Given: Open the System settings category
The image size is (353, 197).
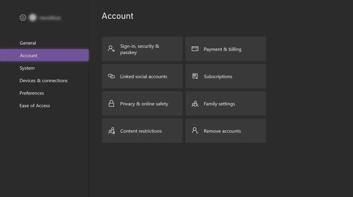Looking at the screenshot, I should [27, 68].
